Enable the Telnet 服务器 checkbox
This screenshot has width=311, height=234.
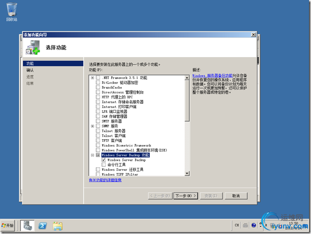click(x=98, y=131)
